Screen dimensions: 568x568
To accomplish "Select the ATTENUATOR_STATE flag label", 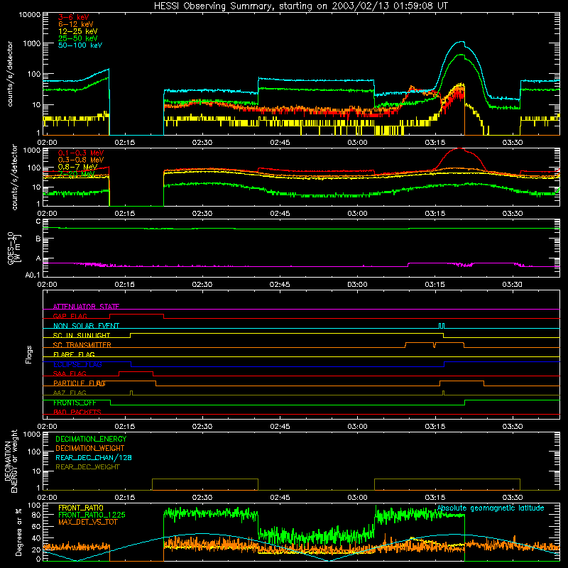I will pos(86,307).
